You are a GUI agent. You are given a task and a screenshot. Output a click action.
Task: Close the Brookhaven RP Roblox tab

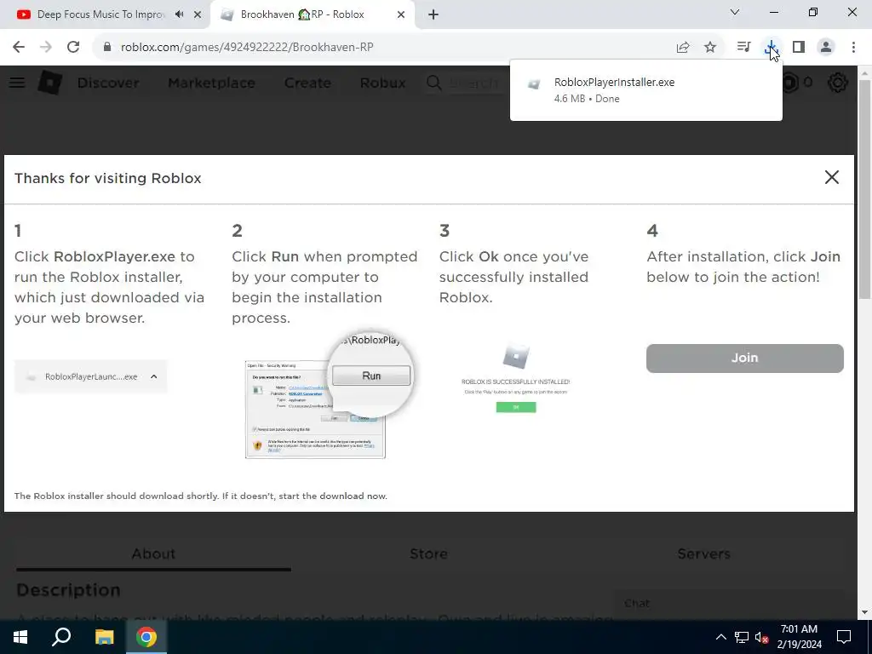point(401,14)
